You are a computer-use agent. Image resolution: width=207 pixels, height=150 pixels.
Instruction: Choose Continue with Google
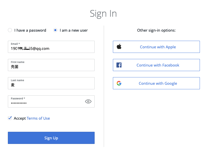pos(158,83)
